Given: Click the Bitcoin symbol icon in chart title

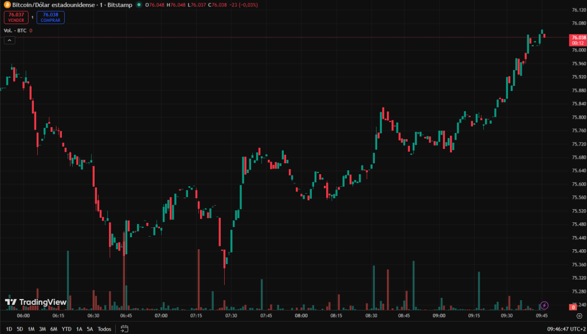Looking at the screenshot, I should pyautogui.click(x=7, y=5).
